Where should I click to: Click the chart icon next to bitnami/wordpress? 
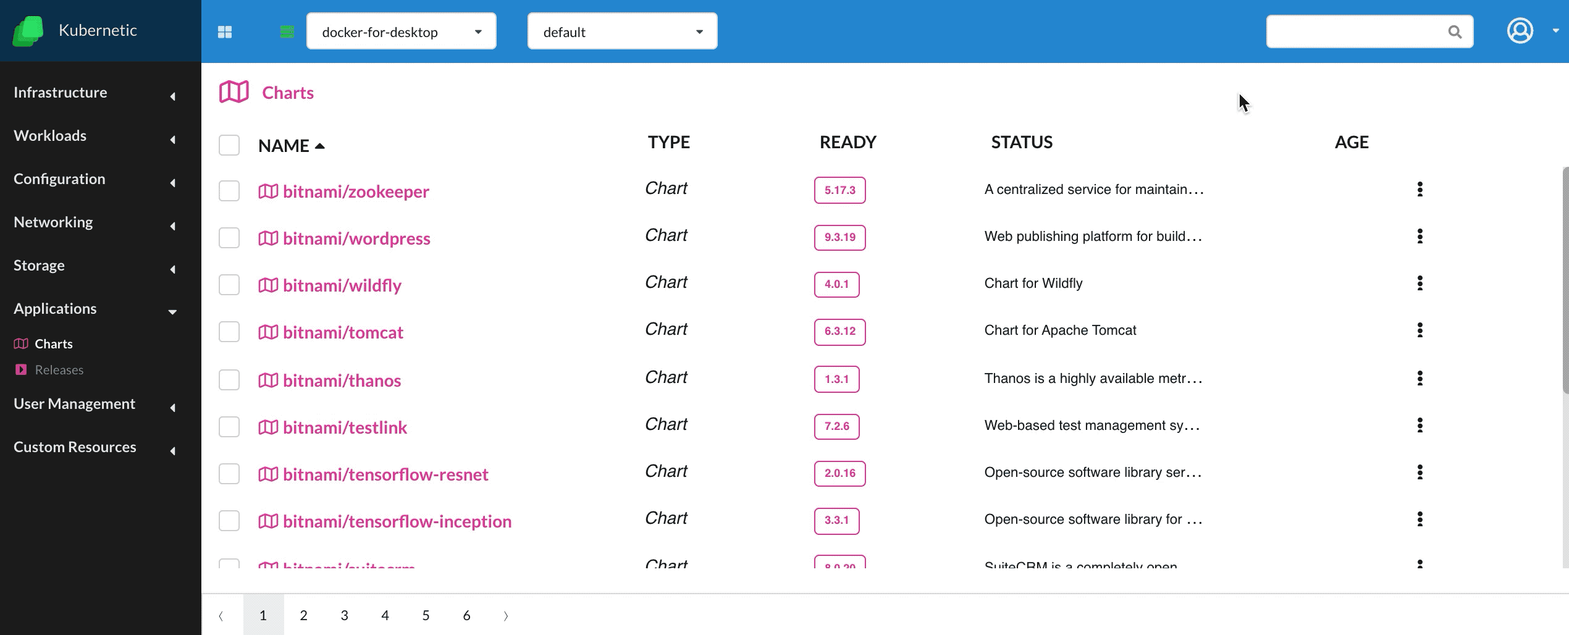tap(268, 238)
